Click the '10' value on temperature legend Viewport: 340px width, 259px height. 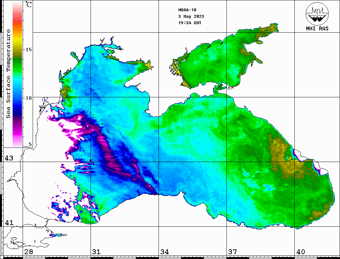point(28,98)
